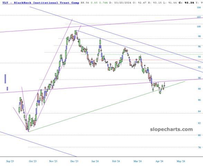Click the 'Jan '24' date axis label
The image size is (203, 166).
(x=95, y=161)
